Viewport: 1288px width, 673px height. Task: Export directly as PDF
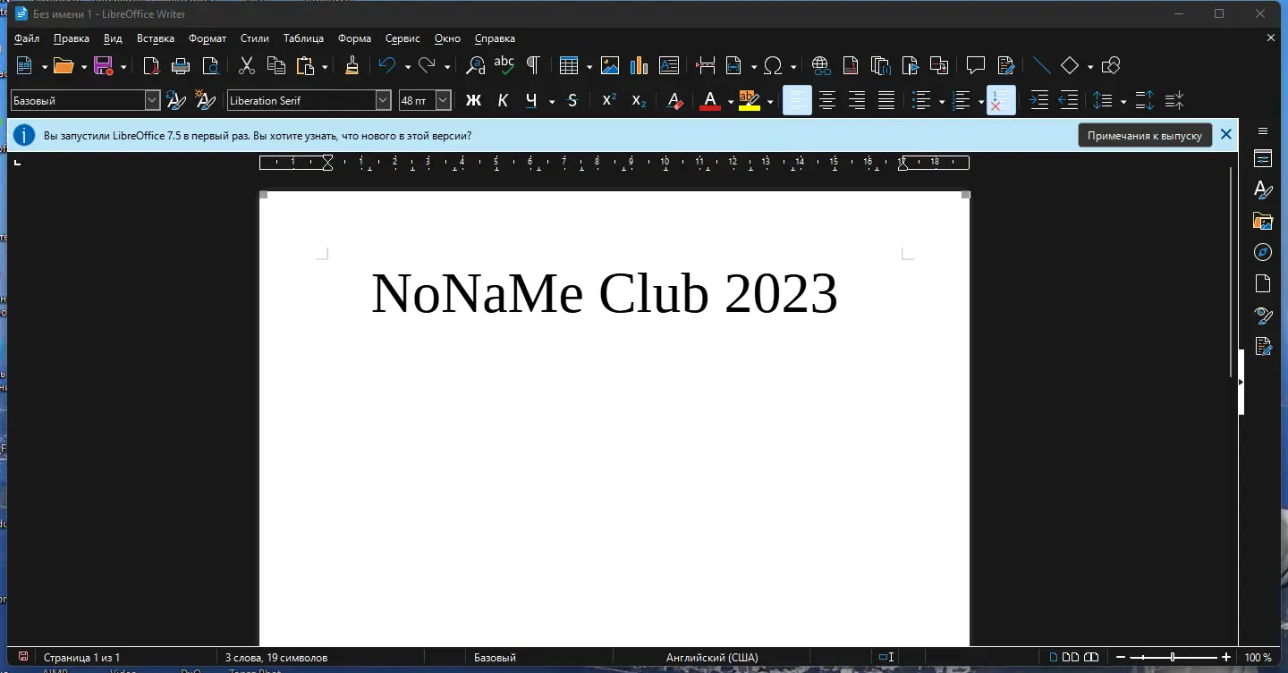[152, 65]
